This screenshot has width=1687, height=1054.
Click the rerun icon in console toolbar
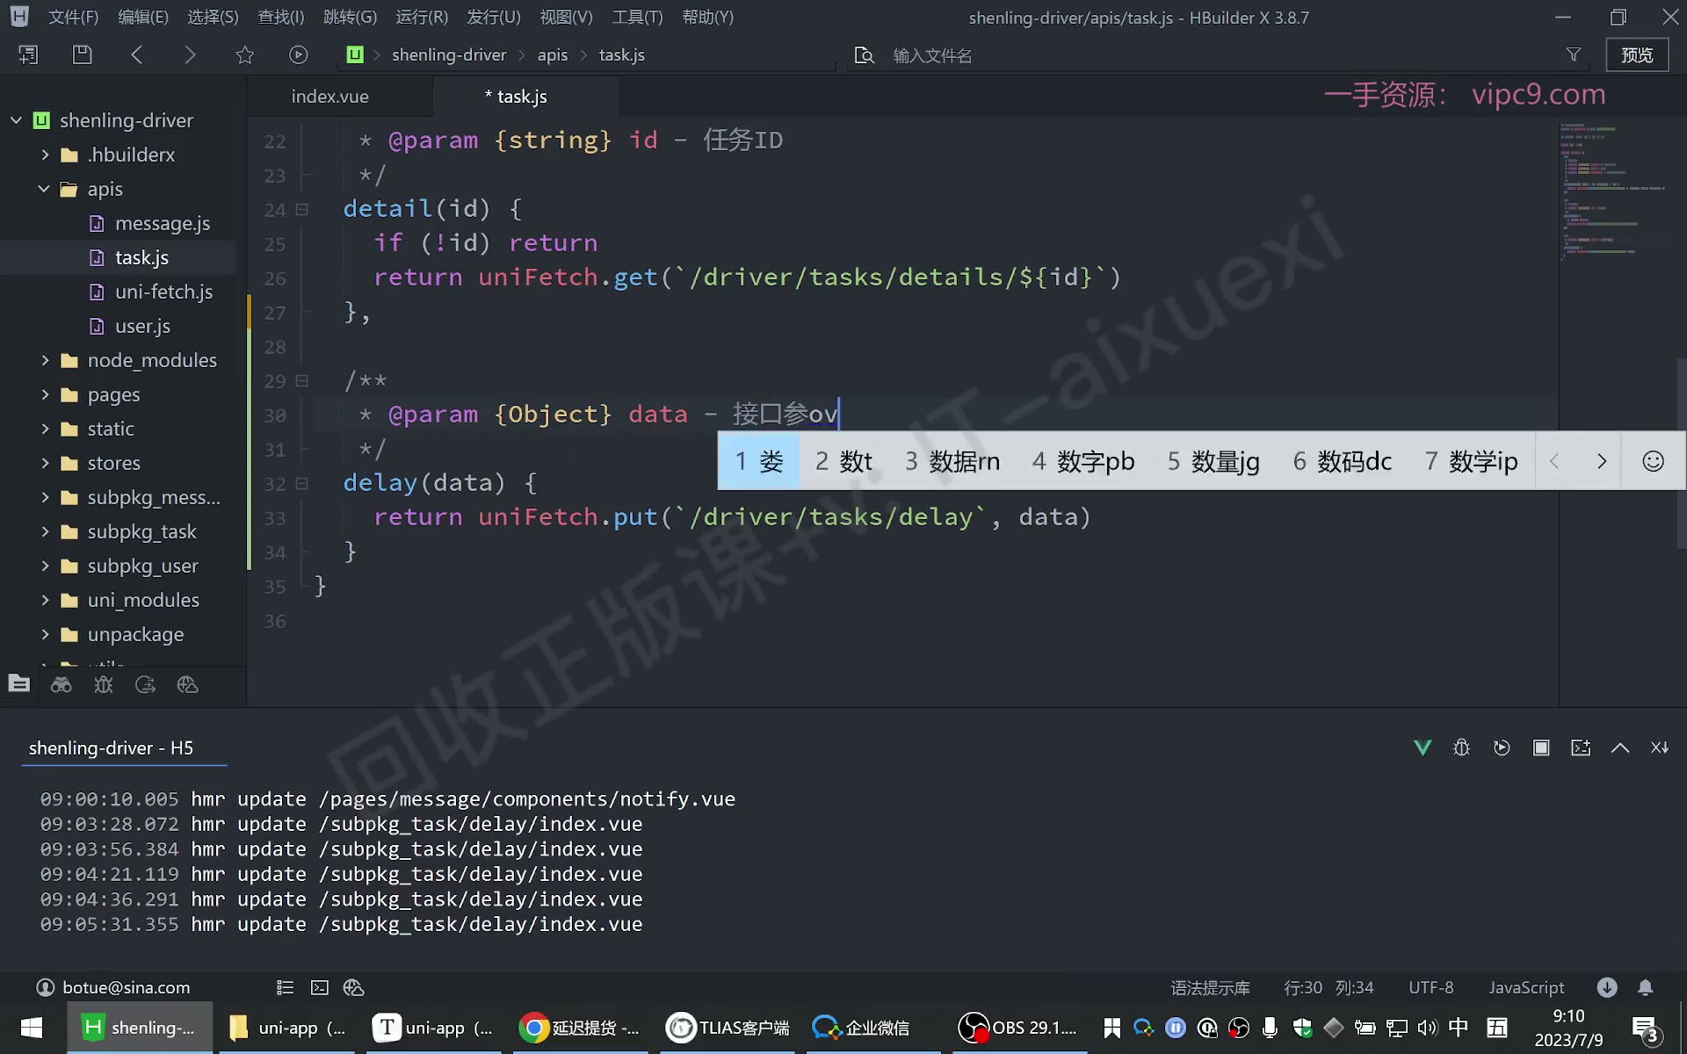(1502, 747)
